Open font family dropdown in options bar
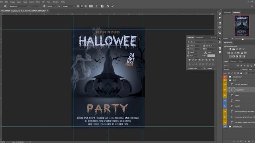255x143 pixels. pos(19,6)
